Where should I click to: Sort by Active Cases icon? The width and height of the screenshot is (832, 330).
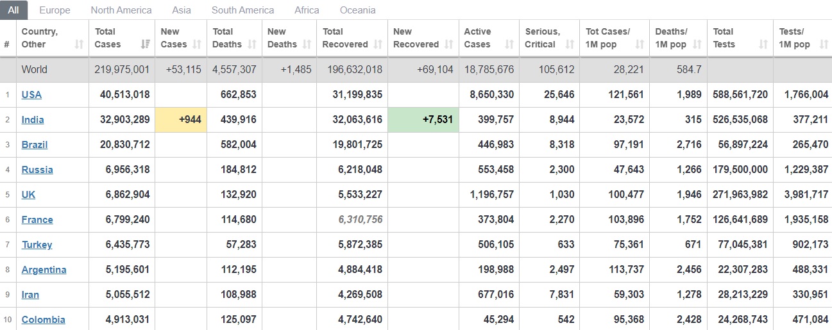509,44
